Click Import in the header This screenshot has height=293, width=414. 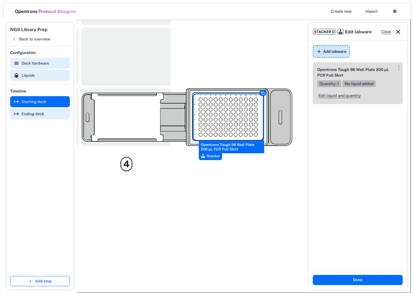371,11
